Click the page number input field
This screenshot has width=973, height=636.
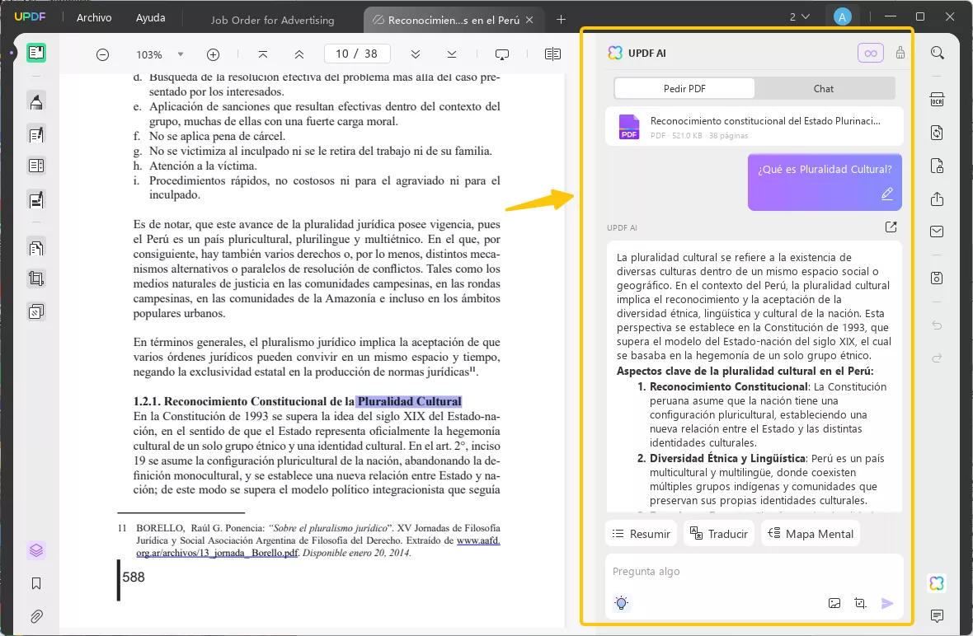(357, 54)
